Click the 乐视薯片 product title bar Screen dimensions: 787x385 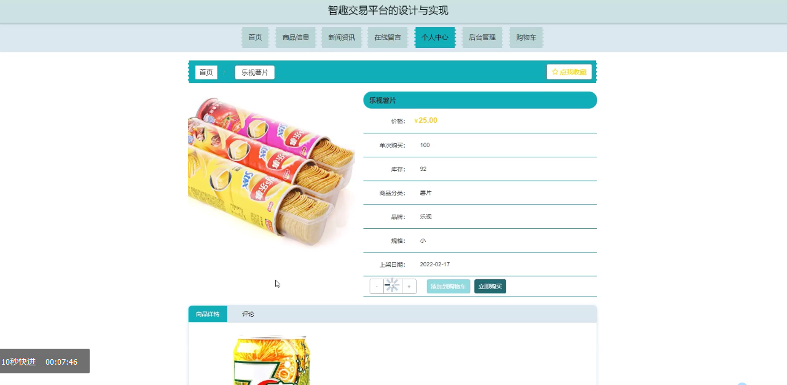pos(480,100)
